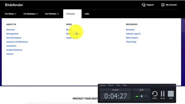185x104 pixels.
Task: Go to the Careers page
Action: pos(10,54)
